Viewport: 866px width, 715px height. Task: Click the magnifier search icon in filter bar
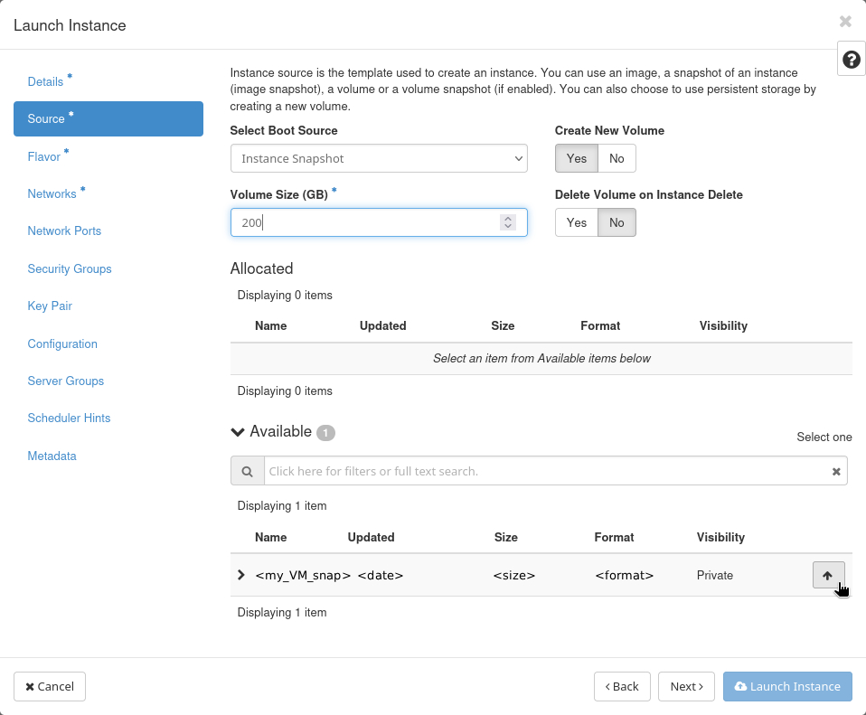[x=247, y=471]
